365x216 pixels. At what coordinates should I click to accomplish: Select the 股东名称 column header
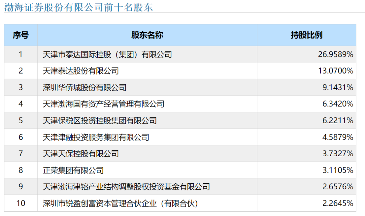pyautogui.click(x=147, y=35)
